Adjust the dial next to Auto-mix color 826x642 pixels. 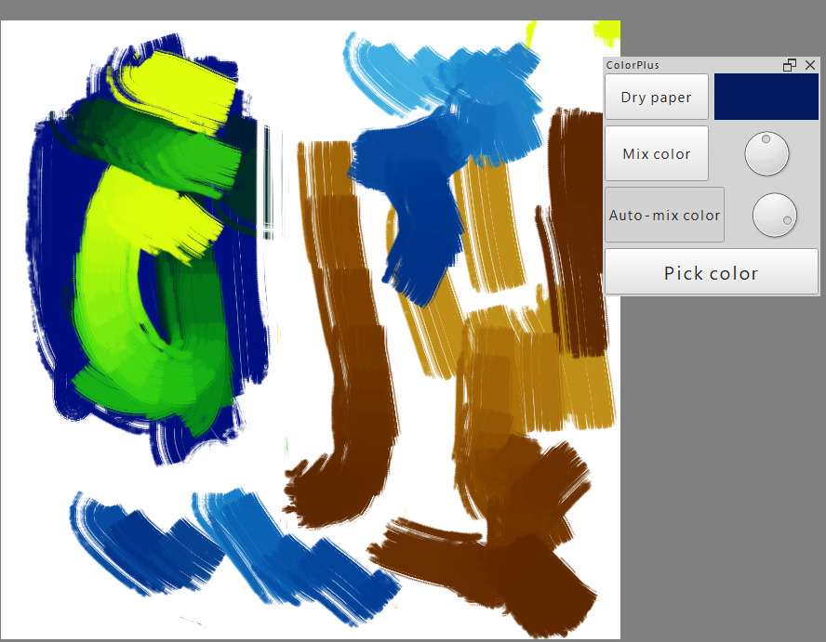(774, 215)
